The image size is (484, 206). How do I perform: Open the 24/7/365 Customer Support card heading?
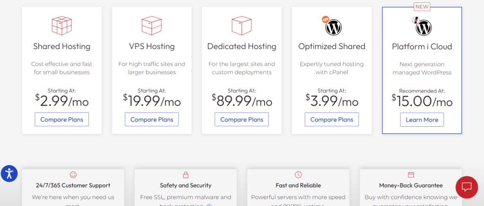click(x=73, y=186)
